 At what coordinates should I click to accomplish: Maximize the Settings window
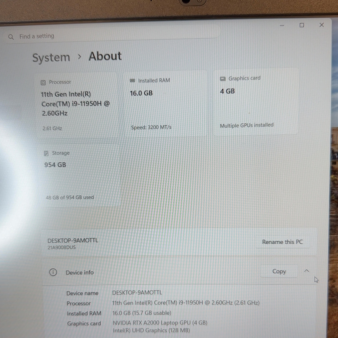pyautogui.click(x=302, y=25)
